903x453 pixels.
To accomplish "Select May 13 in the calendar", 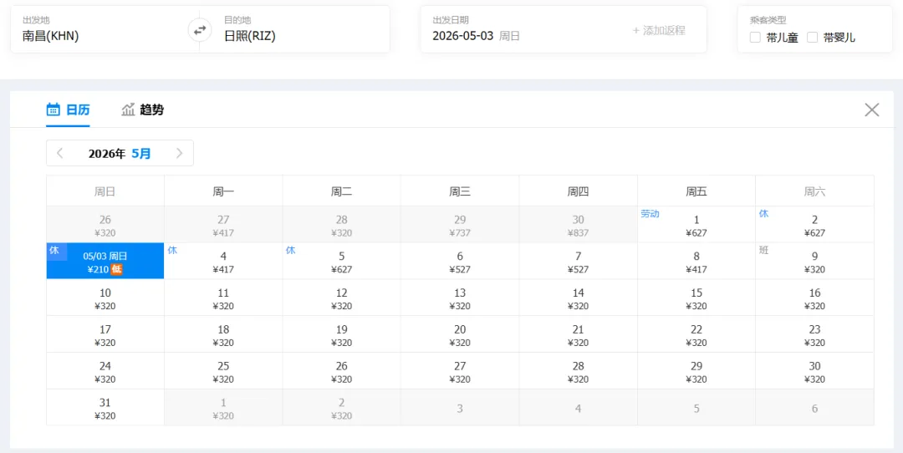I will pos(460,298).
